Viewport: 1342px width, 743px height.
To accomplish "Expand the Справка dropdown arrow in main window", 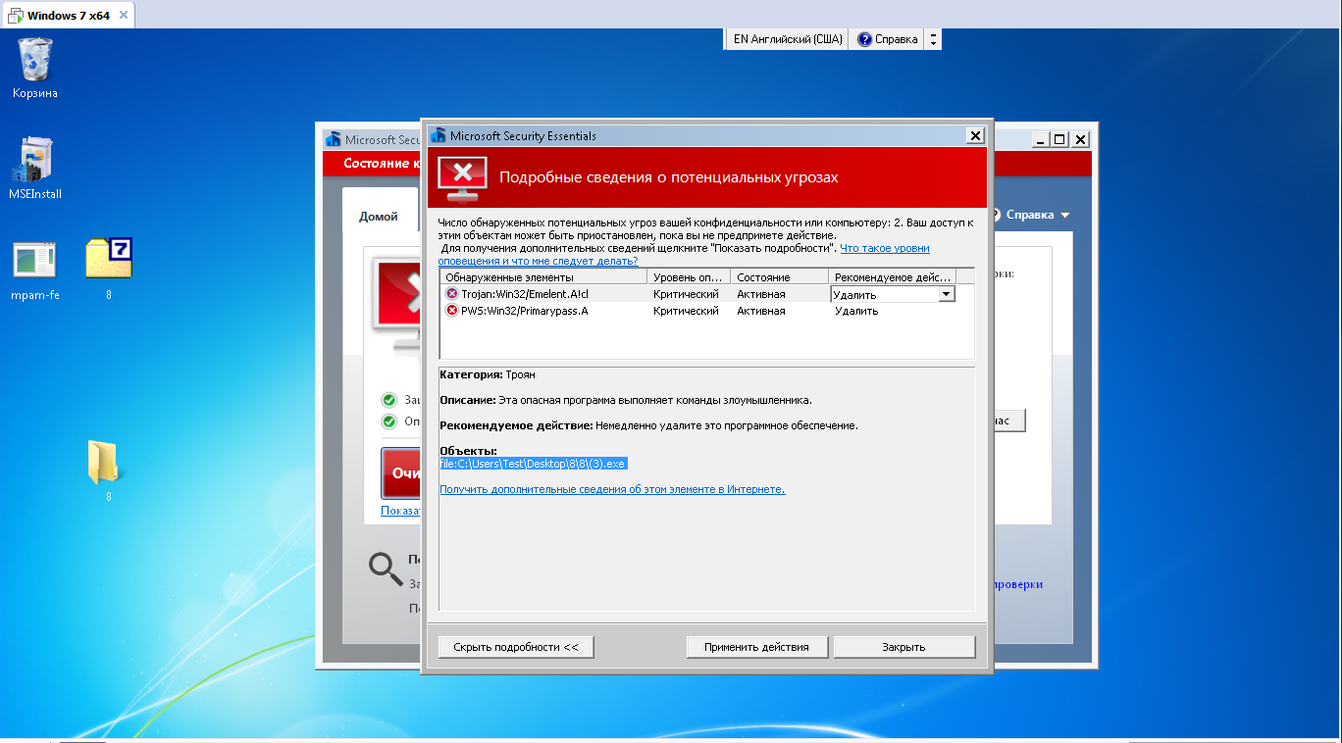I will point(1064,216).
